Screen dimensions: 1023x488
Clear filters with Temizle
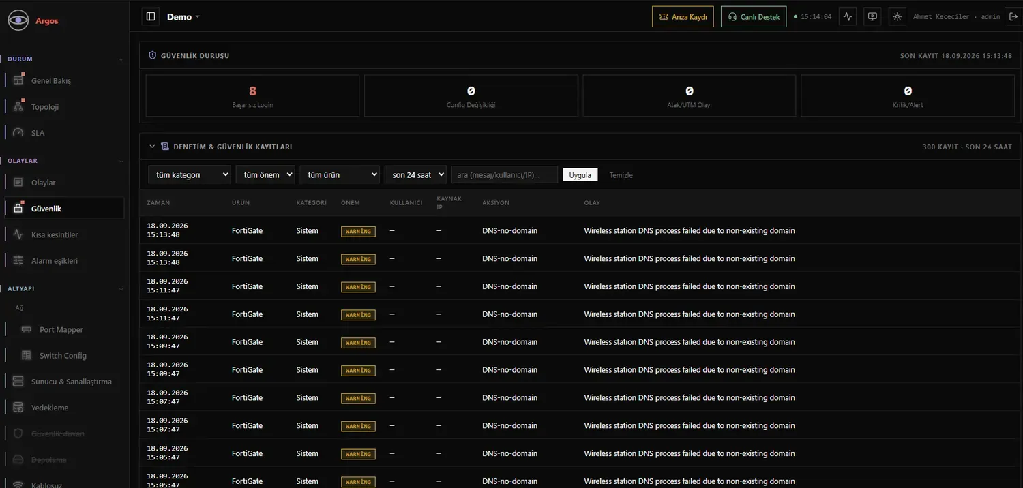click(621, 175)
